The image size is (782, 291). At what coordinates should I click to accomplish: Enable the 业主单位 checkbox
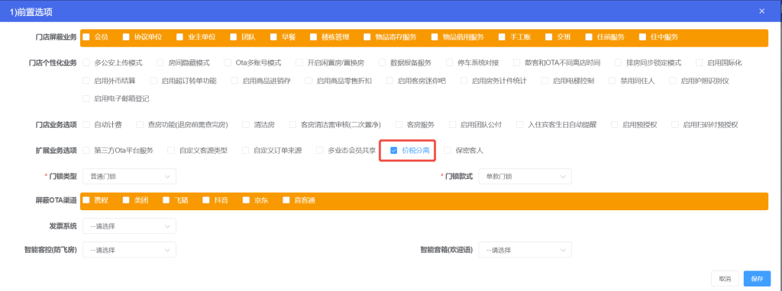(x=180, y=37)
